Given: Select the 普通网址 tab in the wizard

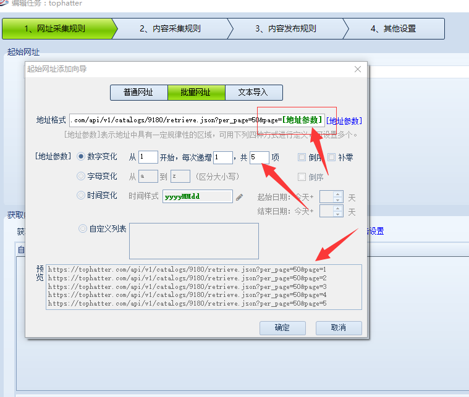Looking at the screenshot, I should coord(139,93).
